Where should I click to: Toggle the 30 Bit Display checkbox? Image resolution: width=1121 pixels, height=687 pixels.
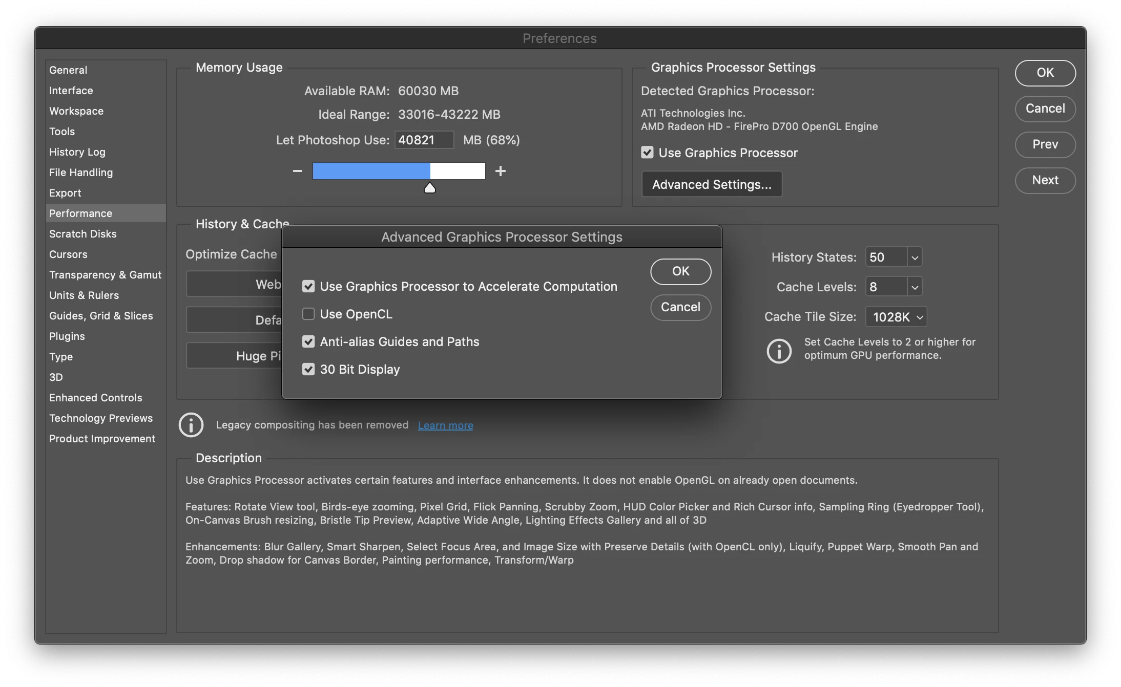(308, 370)
